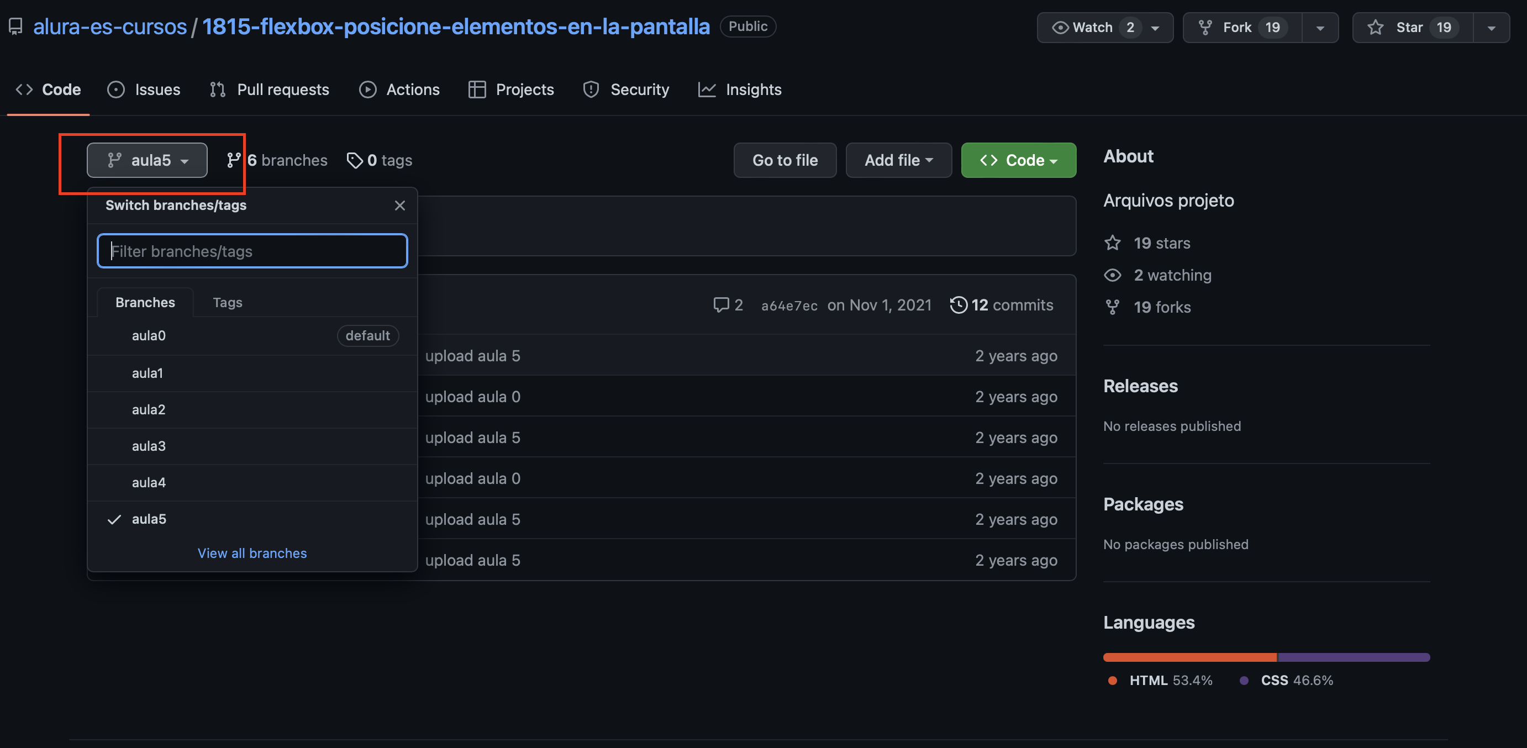Click the Add file dropdown button
This screenshot has height=748, width=1527.
(x=897, y=159)
